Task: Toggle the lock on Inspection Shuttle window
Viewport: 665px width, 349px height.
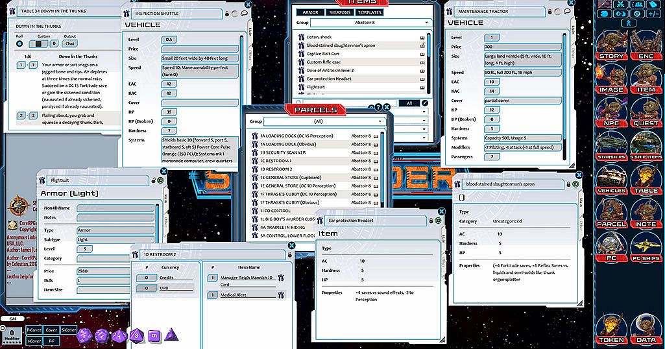Action: pyautogui.click(x=227, y=14)
